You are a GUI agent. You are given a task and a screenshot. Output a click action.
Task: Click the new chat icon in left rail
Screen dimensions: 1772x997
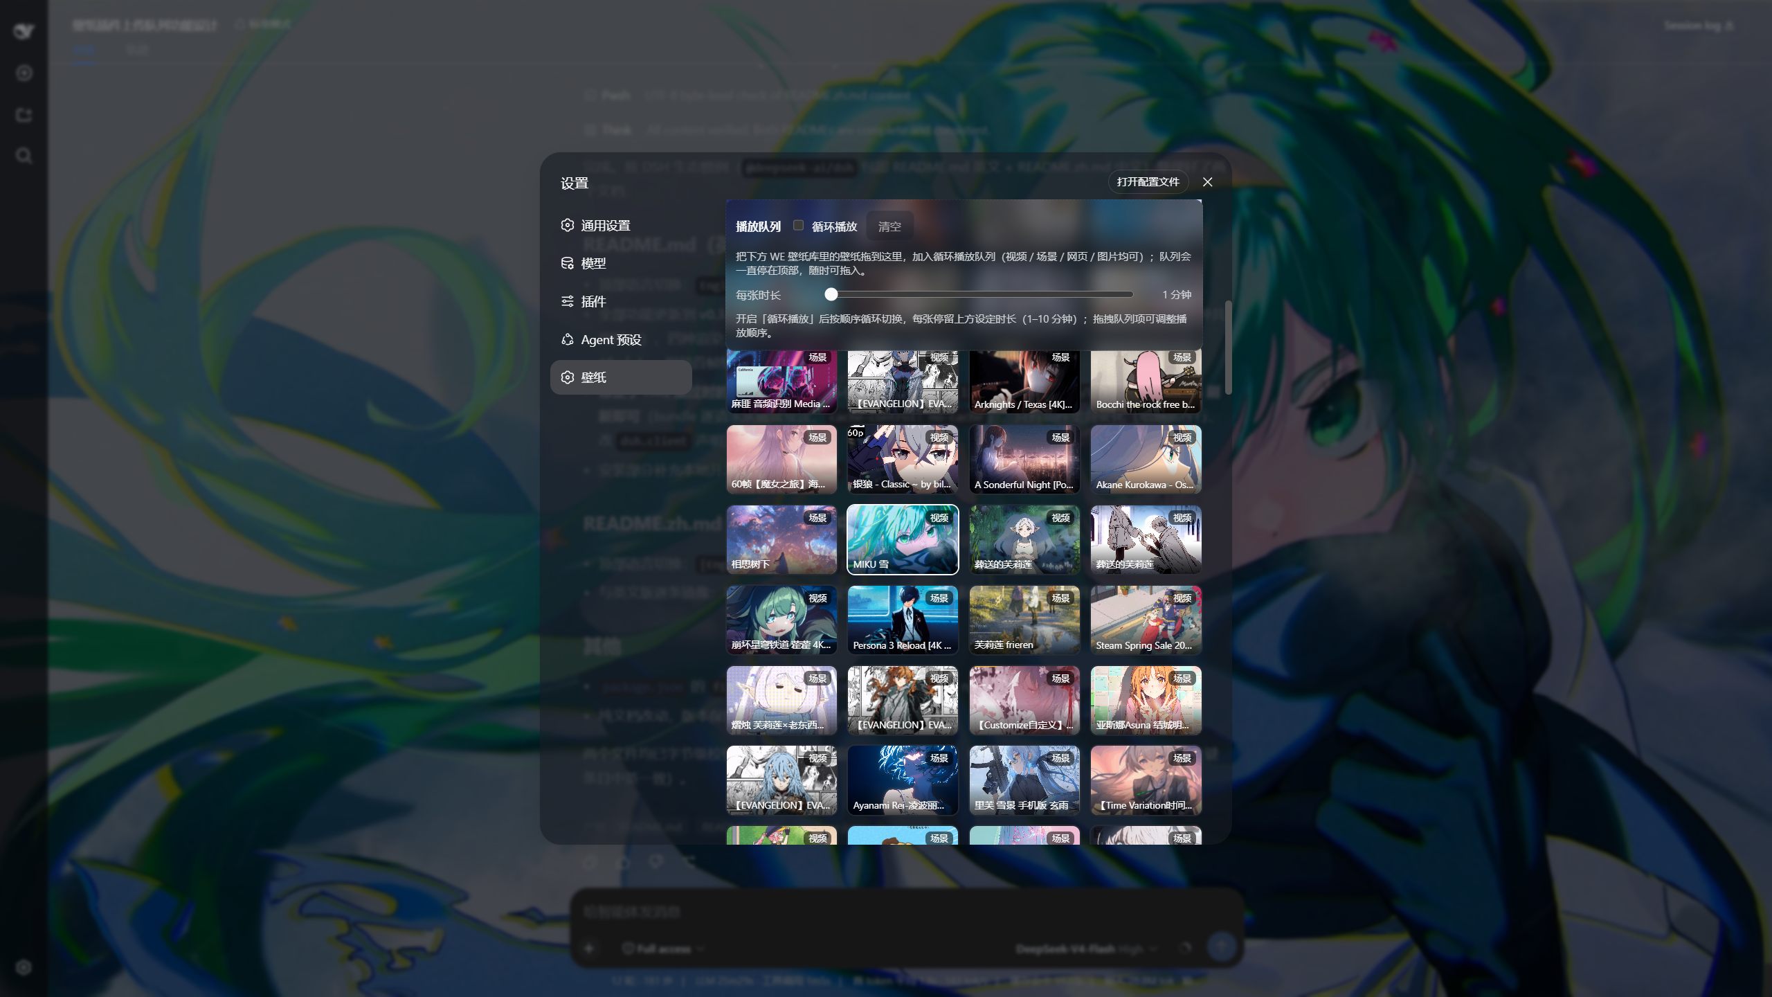pyautogui.click(x=24, y=73)
